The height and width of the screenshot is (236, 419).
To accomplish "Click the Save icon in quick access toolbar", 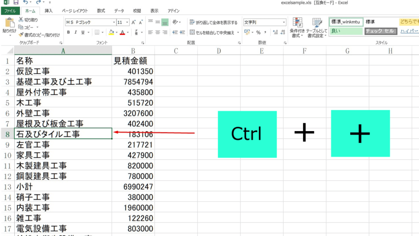I will pos(16,2).
